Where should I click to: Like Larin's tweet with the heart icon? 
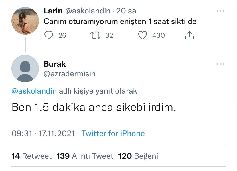point(142,35)
